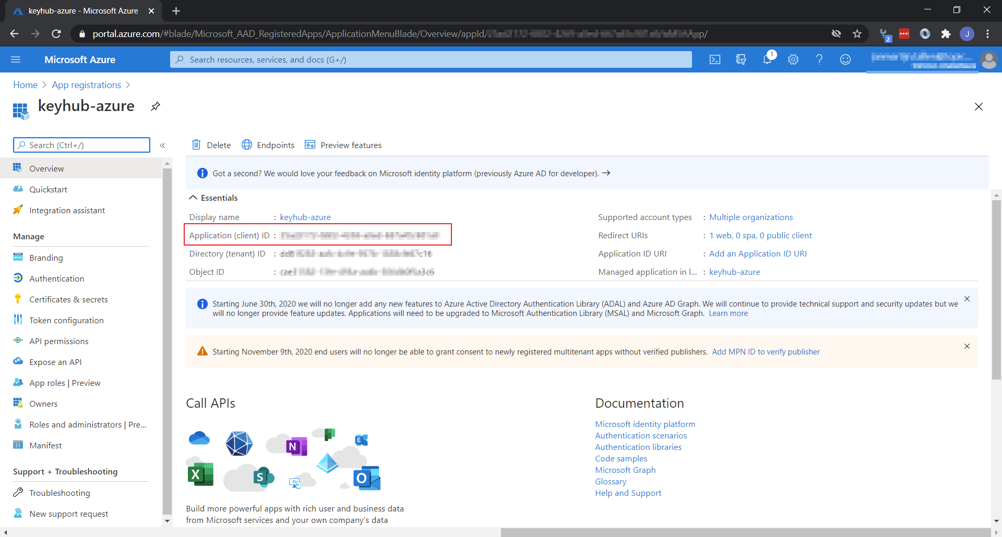Open the Azure portal hamburger menu

(x=16, y=60)
